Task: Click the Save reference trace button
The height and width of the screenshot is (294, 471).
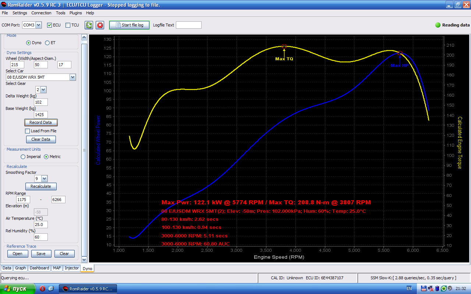Action: [x=41, y=254]
